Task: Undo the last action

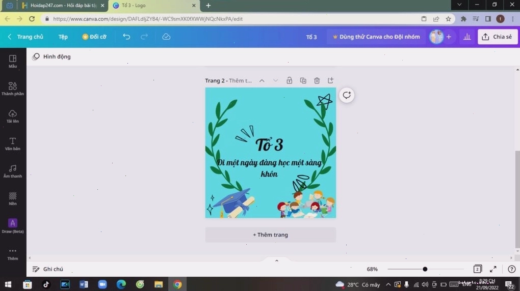Action: [126, 37]
